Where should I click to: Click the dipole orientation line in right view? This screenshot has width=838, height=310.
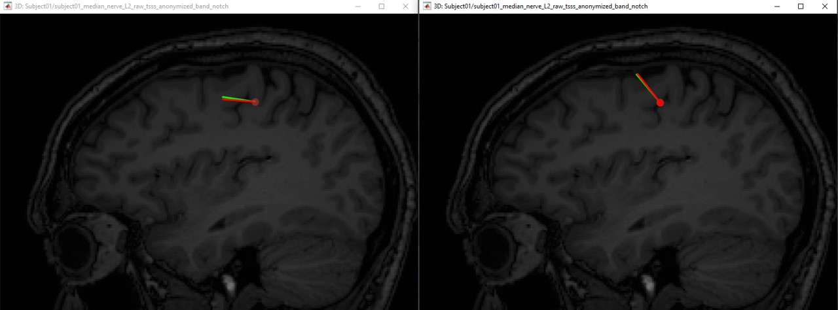647,87
